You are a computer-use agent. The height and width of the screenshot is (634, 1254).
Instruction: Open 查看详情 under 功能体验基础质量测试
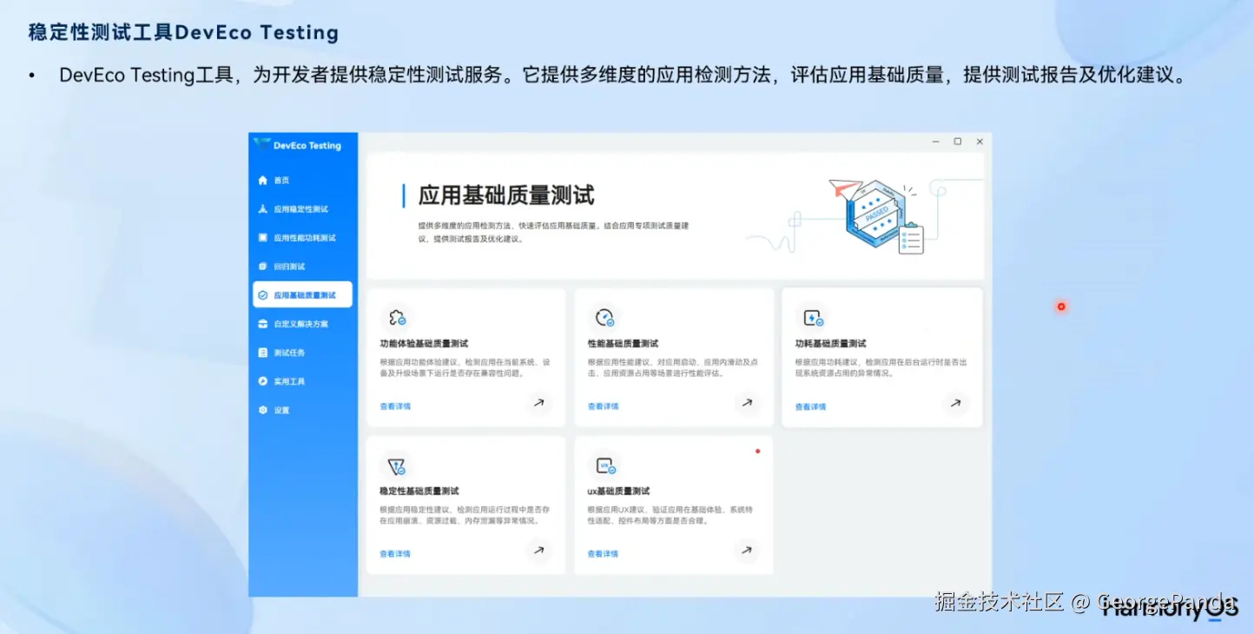click(x=394, y=406)
